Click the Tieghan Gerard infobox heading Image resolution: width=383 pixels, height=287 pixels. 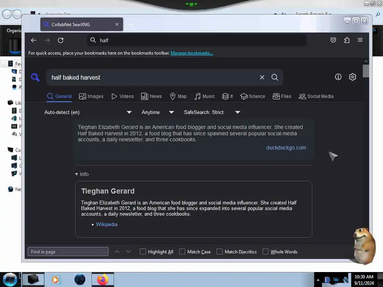click(x=108, y=191)
